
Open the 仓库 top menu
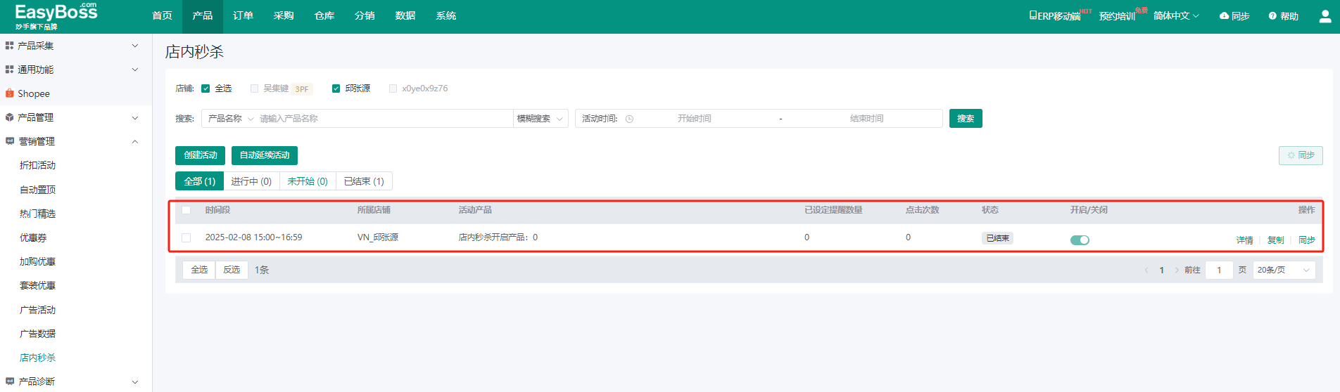coord(324,16)
